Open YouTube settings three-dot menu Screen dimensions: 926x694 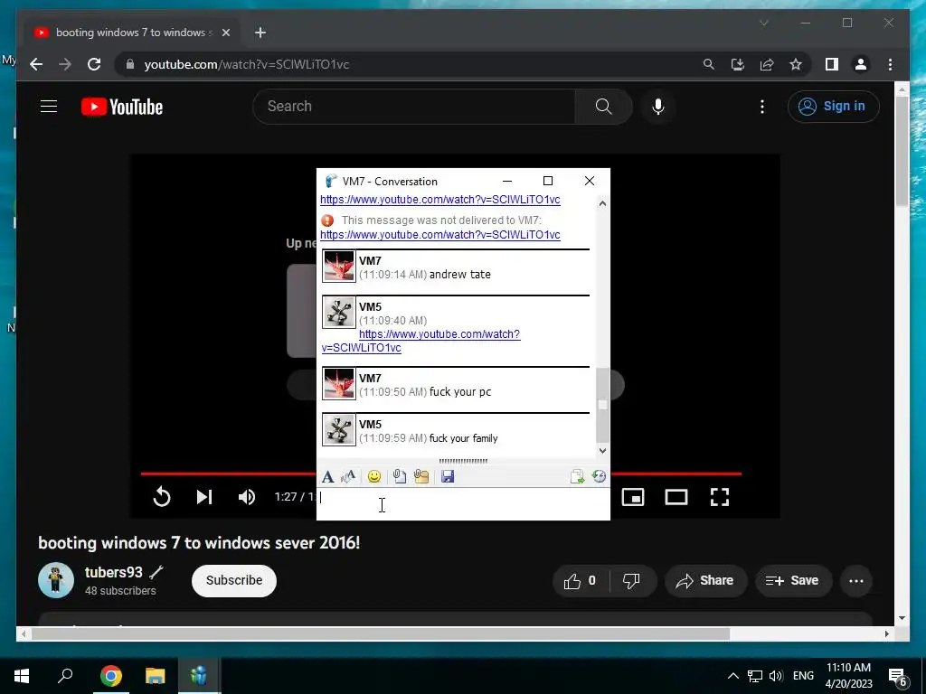[762, 107]
